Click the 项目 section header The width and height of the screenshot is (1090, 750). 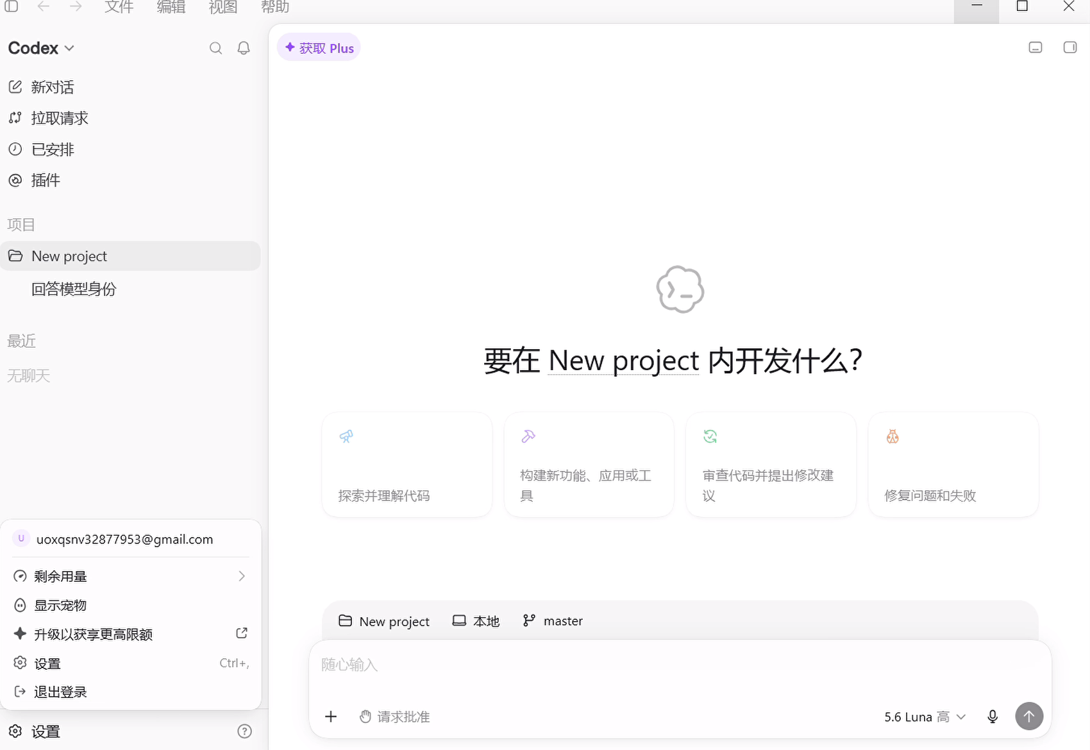(21, 225)
